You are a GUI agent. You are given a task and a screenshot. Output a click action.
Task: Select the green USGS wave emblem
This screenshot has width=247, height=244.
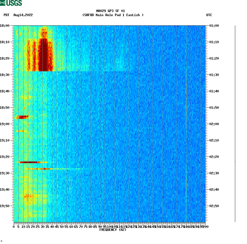3,2
